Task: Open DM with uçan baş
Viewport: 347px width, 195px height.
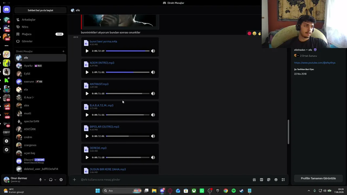Action: [40, 153]
